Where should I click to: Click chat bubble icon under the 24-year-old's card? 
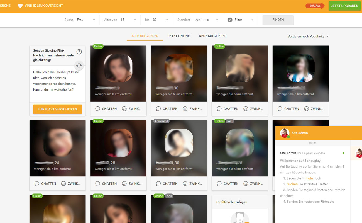[37, 183]
